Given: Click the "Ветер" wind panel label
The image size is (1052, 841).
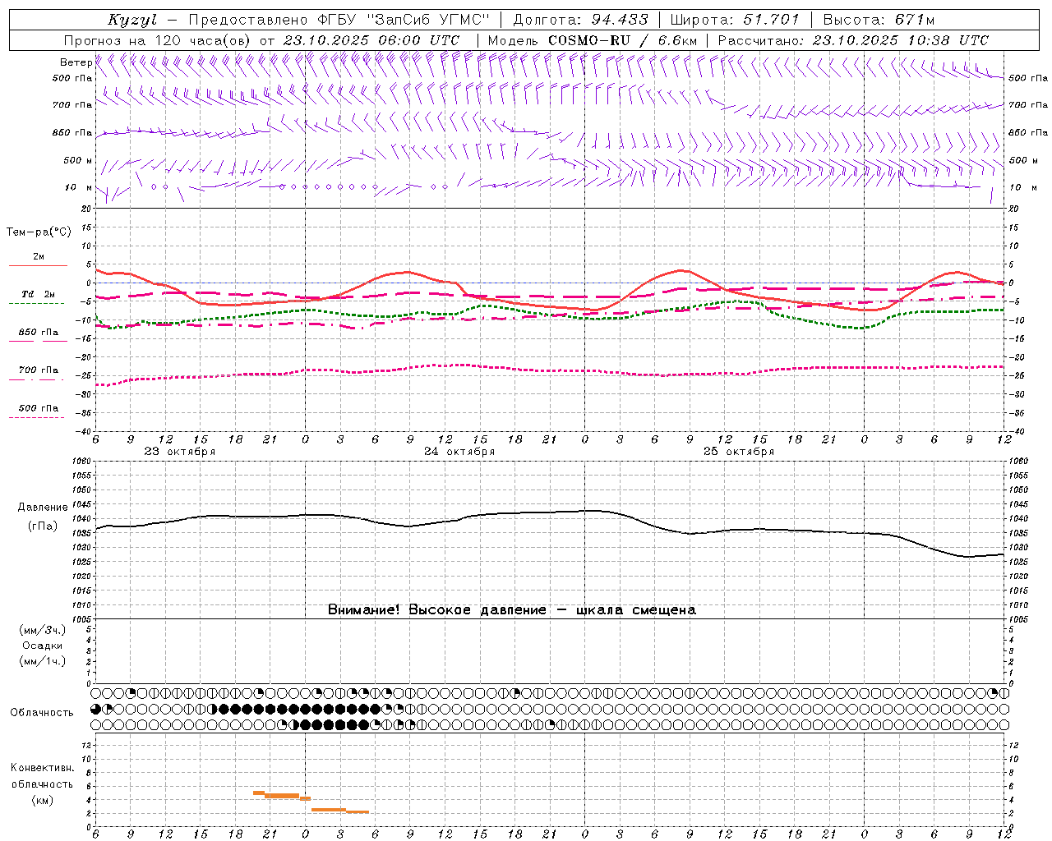Looking at the screenshot, I should (76, 62).
